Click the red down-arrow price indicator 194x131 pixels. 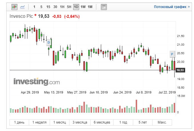pos(35,15)
